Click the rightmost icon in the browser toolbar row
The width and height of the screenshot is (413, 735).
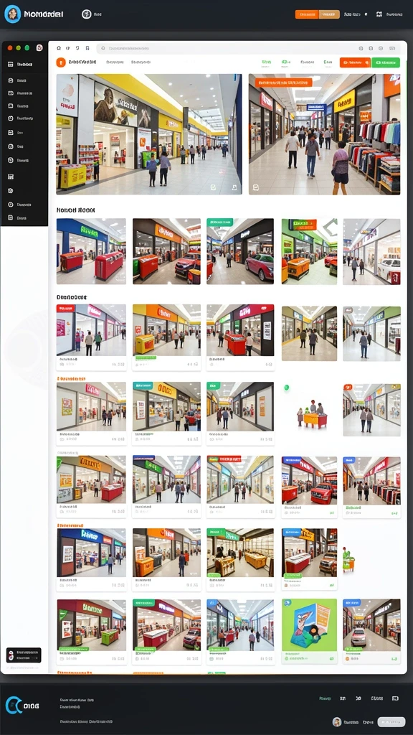click(x=392, y=48)
